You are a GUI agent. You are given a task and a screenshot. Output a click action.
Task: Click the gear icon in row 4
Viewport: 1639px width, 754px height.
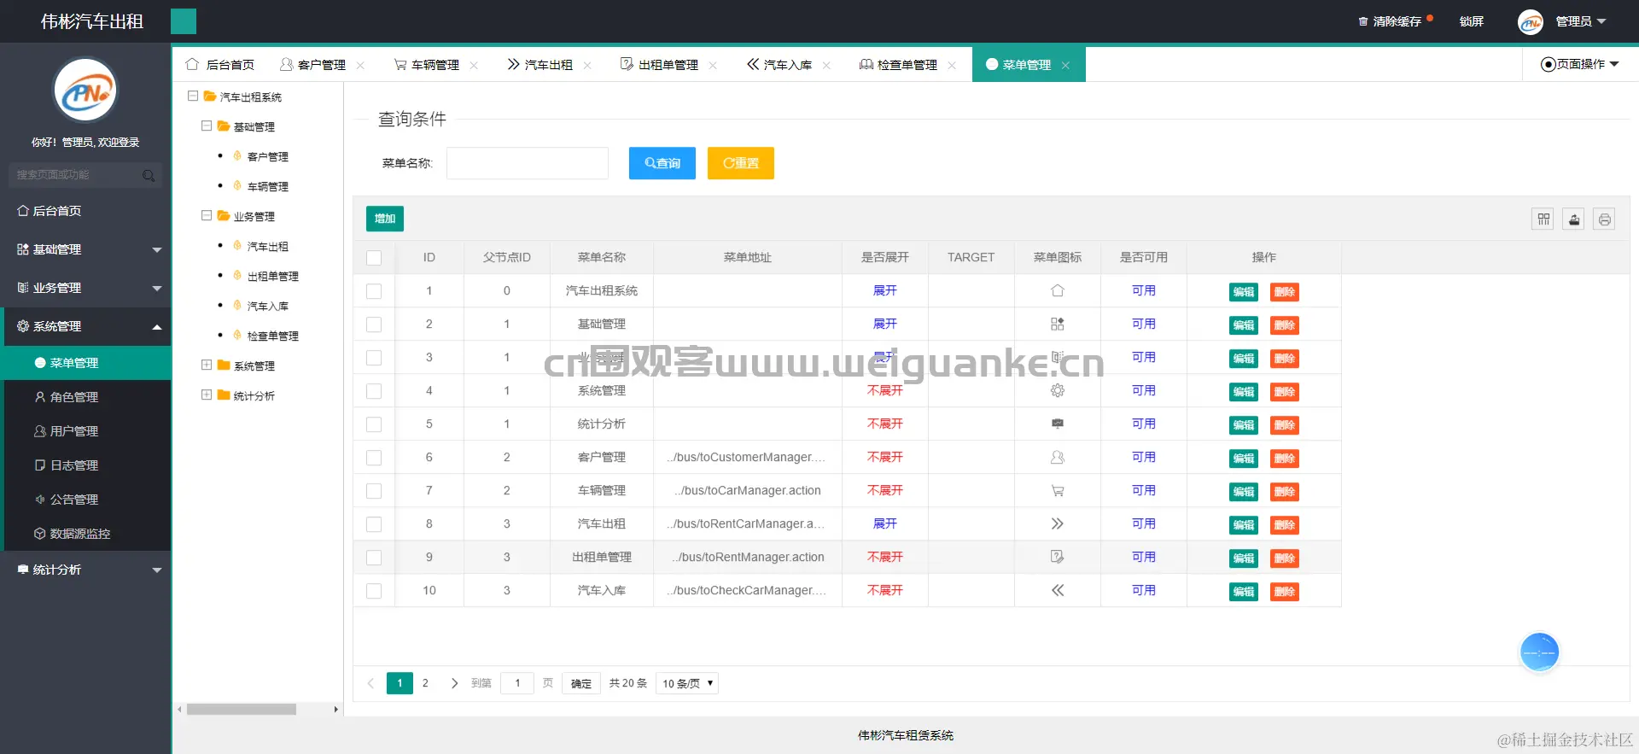point(1058,390)
